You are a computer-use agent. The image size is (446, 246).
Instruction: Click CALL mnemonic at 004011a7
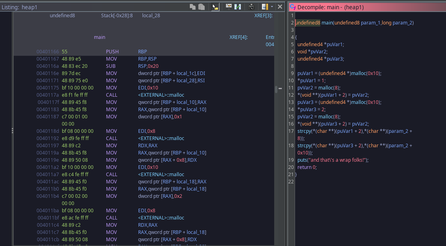tap(112, 175)
